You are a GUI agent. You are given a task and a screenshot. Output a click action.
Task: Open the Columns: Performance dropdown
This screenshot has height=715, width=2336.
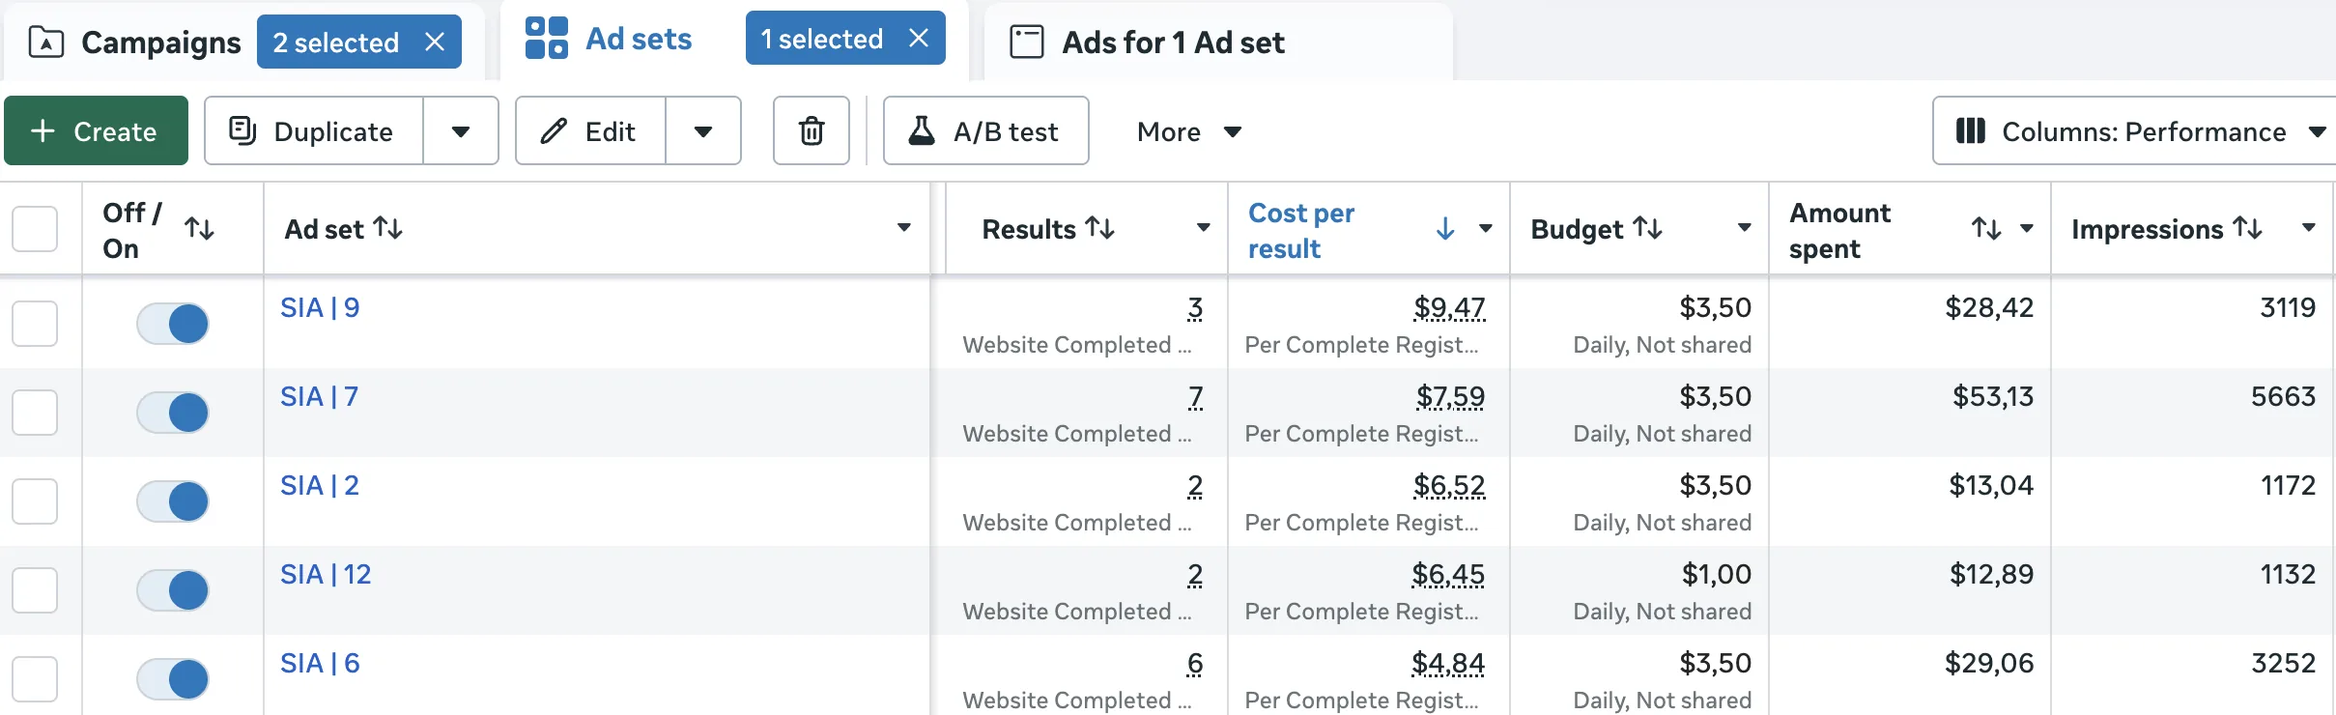click(2134, 130)
